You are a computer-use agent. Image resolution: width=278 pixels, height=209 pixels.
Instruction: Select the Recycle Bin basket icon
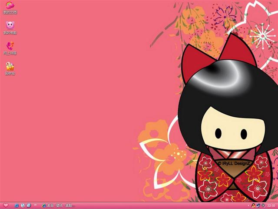point(10,69)
